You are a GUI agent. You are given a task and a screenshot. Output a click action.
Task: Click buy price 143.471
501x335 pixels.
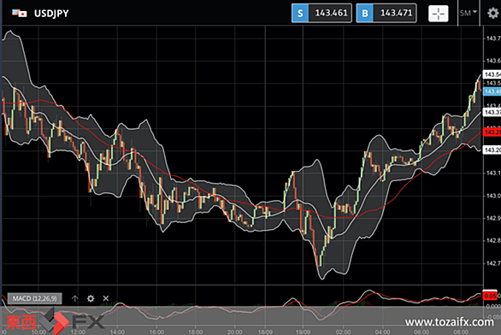pos(396,13)
